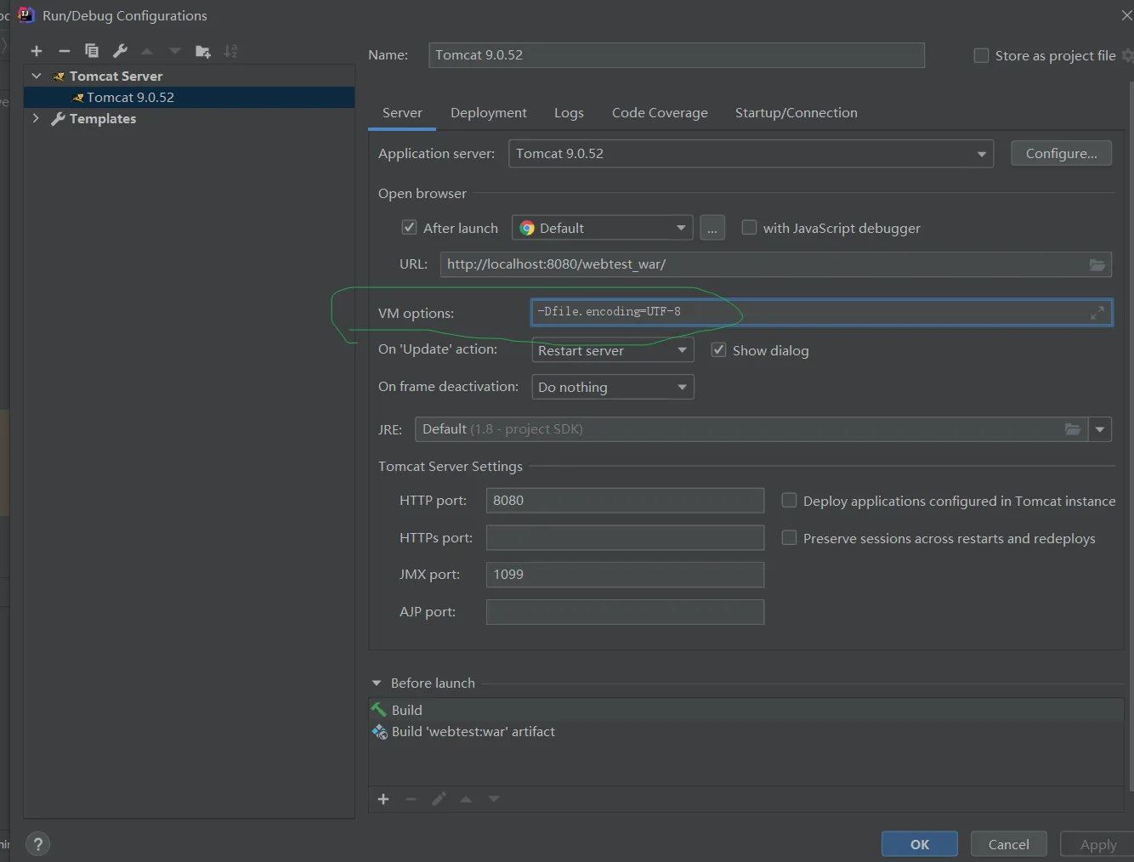Click the Name input field
Viewport: 1134px width, 862px height.
coord(677,55)
